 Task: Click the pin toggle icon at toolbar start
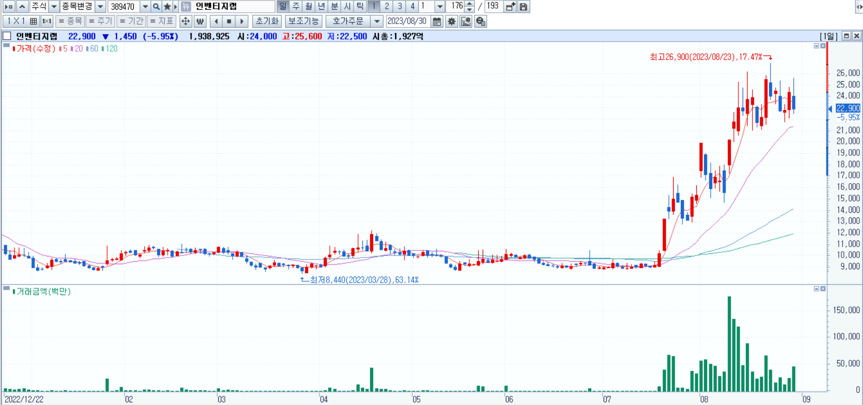(9, 7)
